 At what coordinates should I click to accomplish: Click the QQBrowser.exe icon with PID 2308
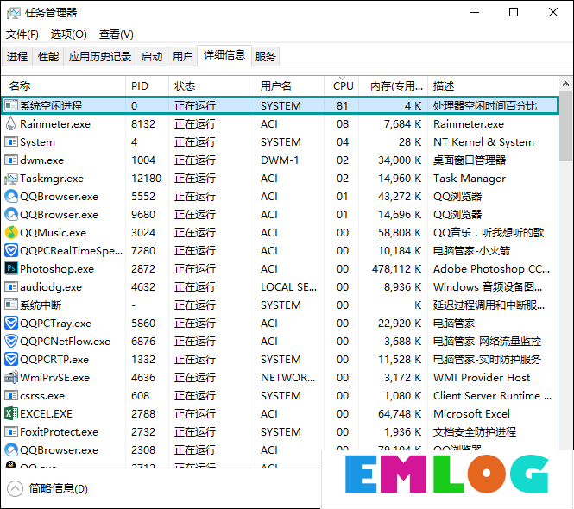[x=11, y=449]
